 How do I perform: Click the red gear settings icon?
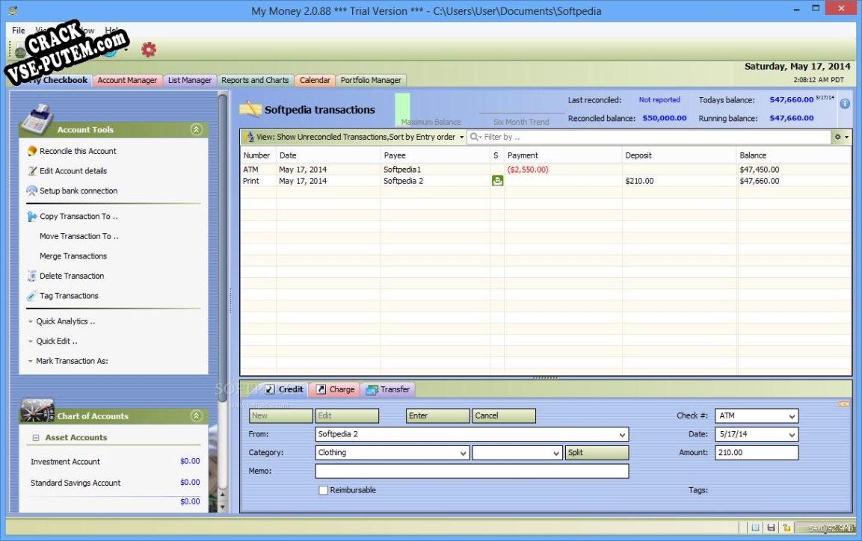point(149,49)
